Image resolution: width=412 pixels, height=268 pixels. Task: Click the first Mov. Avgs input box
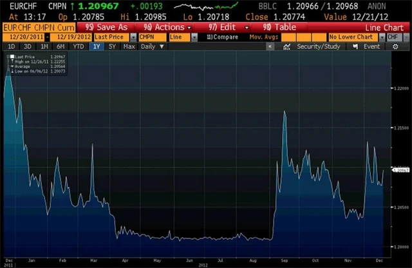point(288,37)
